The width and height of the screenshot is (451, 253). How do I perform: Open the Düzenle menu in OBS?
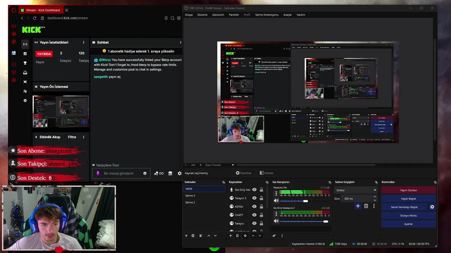click(203, 15)
